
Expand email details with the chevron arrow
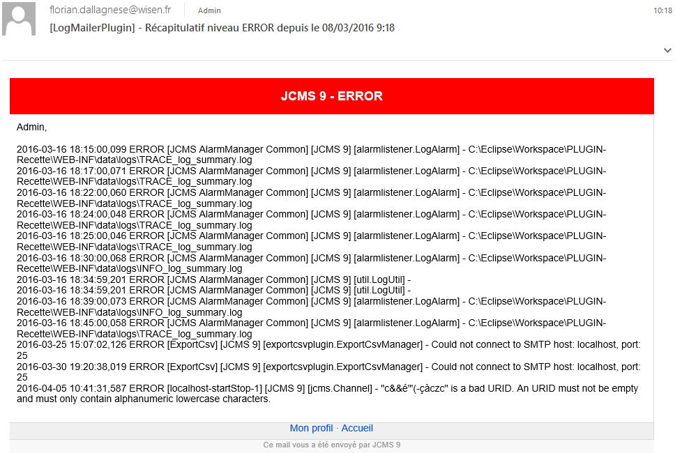pyautogui.click(x=667, y=50)
